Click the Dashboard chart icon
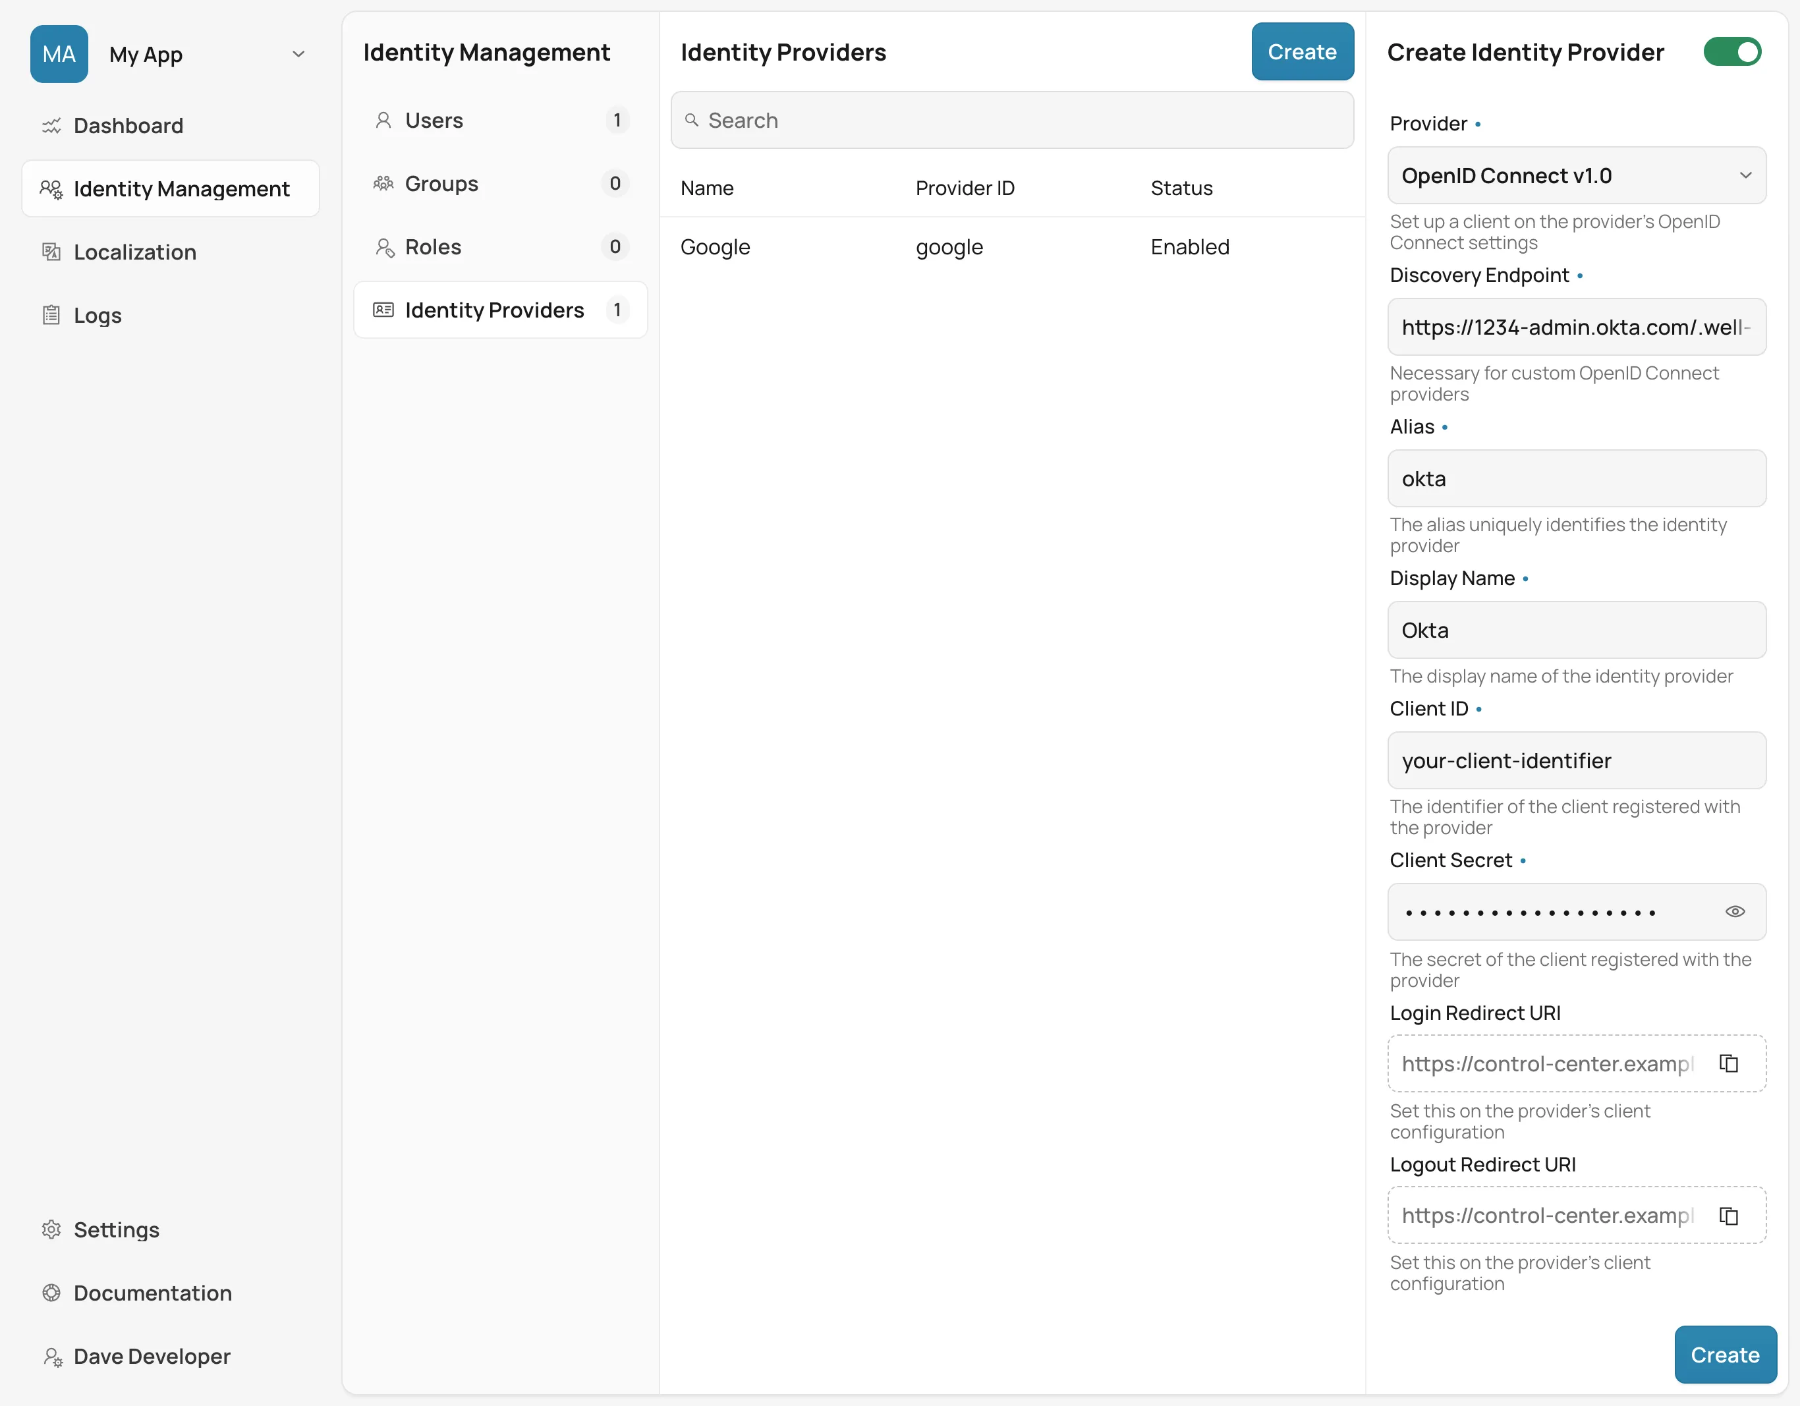1800x1406 pixels. tap(51, 125)
